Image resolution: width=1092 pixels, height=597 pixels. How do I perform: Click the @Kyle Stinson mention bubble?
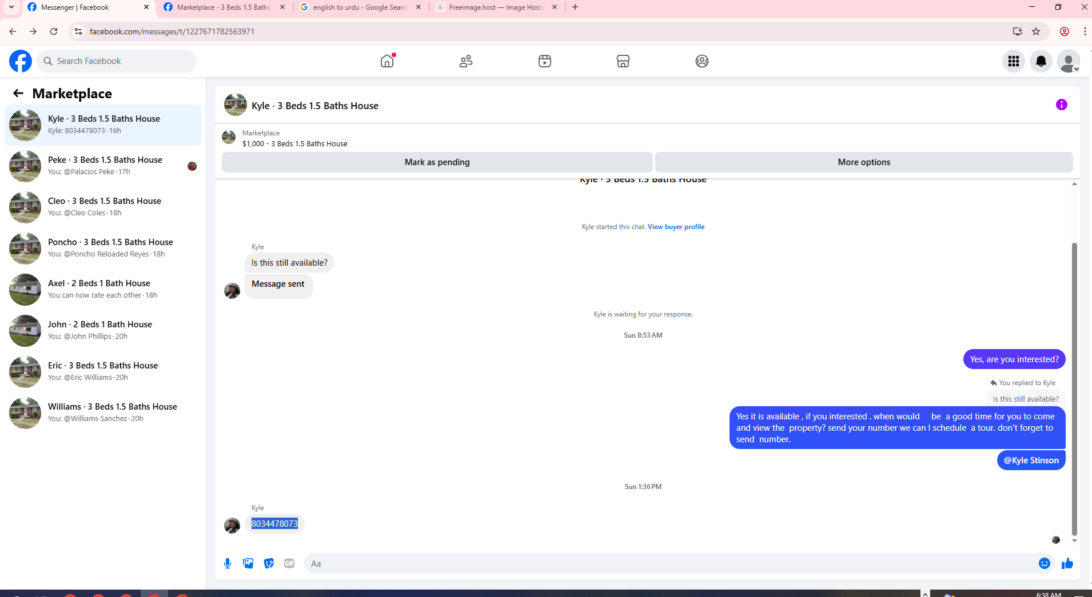[1031, 460]
